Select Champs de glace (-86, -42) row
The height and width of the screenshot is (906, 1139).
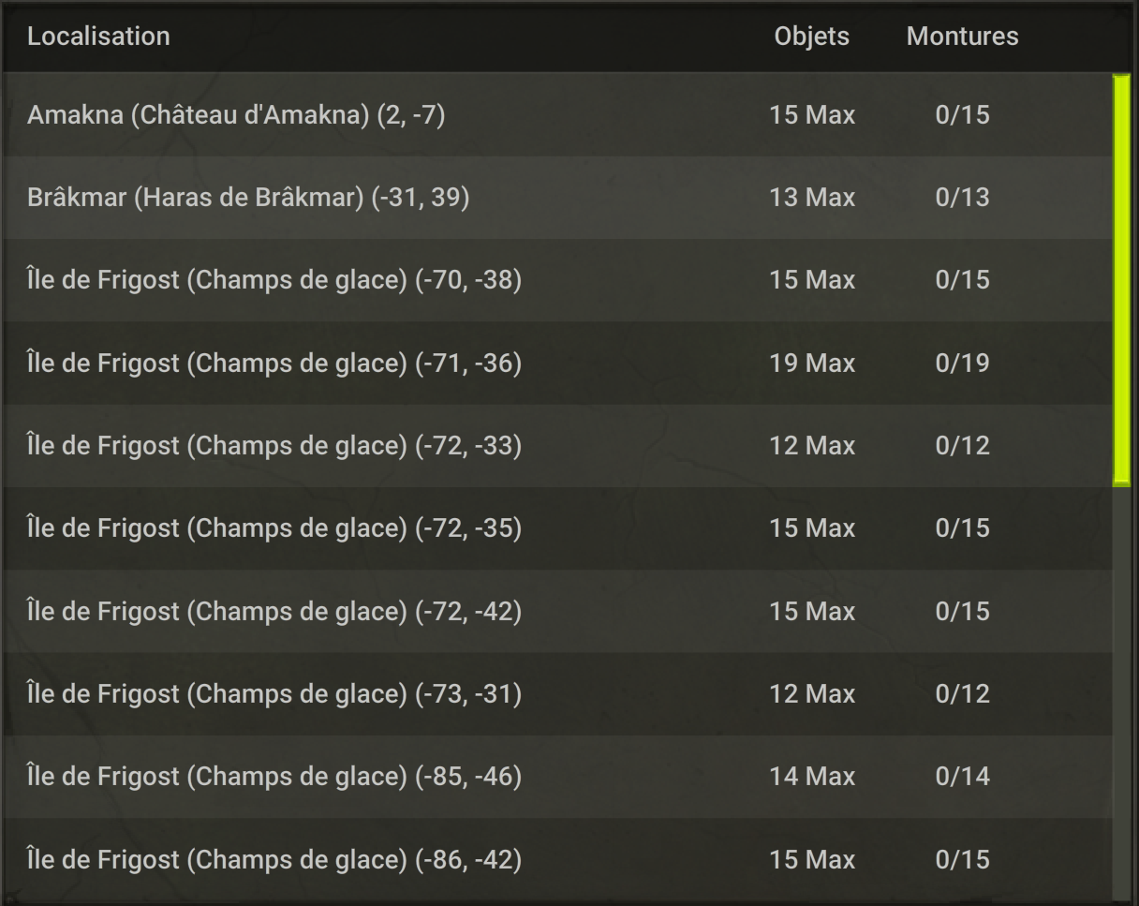pos(557,859)
